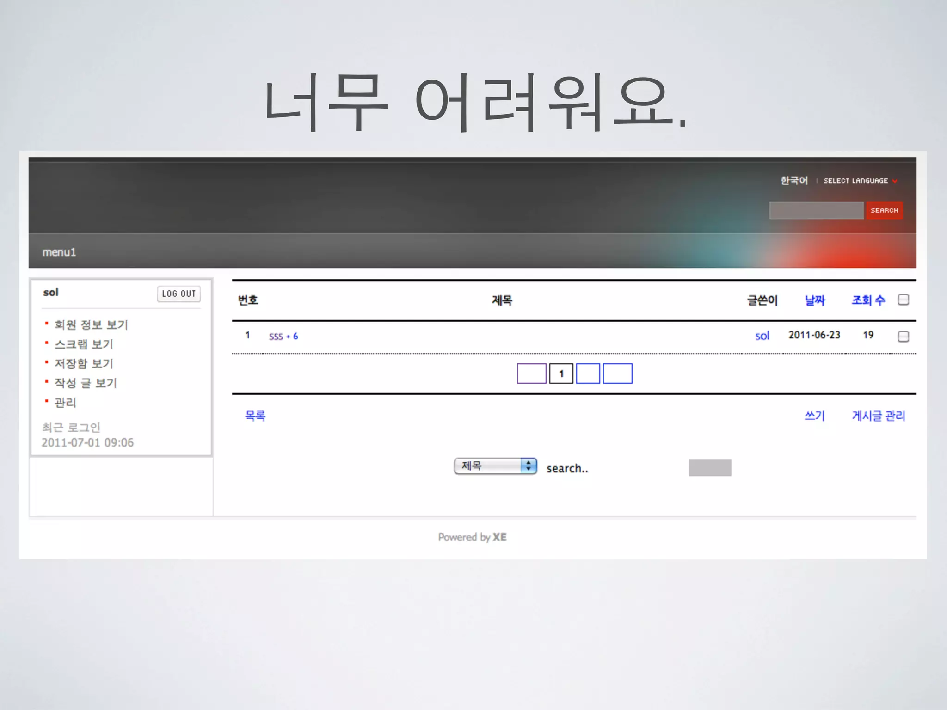947x710 pixels.
Task: Click the header search input field
Action: click(816, 210)
